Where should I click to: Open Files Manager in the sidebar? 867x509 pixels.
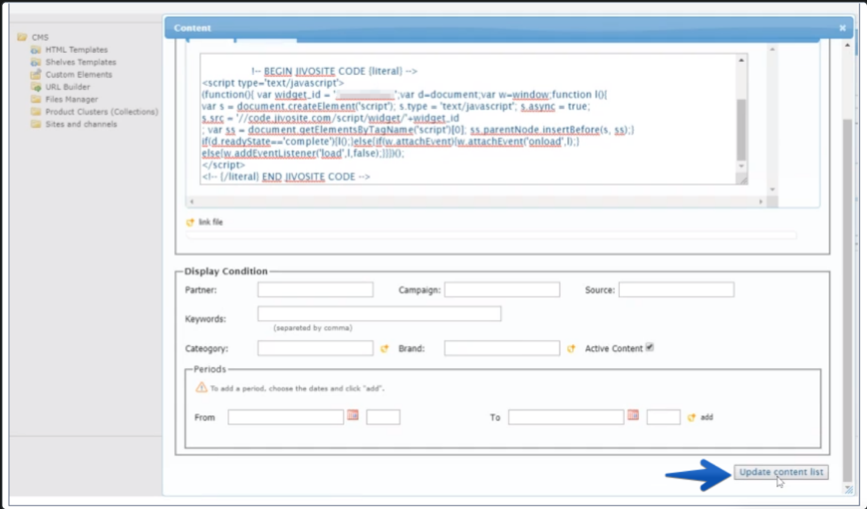point(72,99)
